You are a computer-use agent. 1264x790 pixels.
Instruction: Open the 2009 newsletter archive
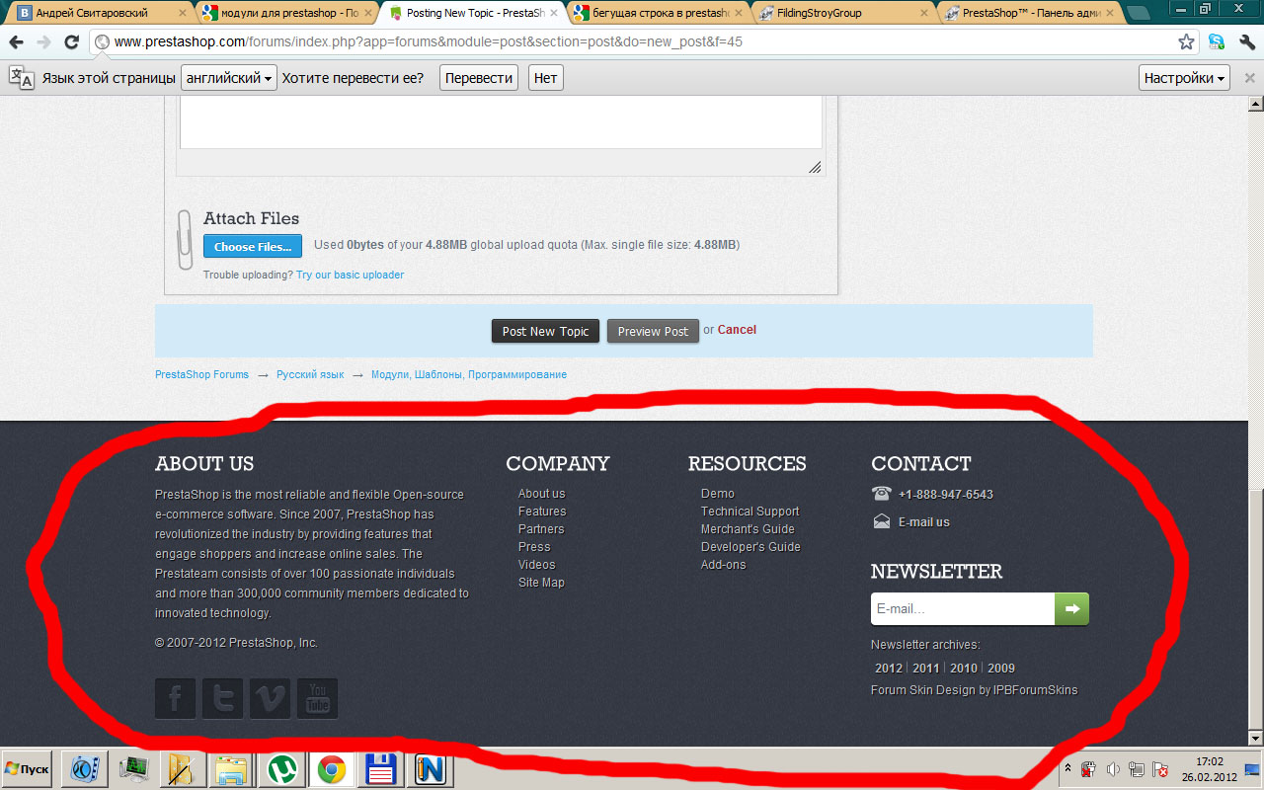(1001, 669)
